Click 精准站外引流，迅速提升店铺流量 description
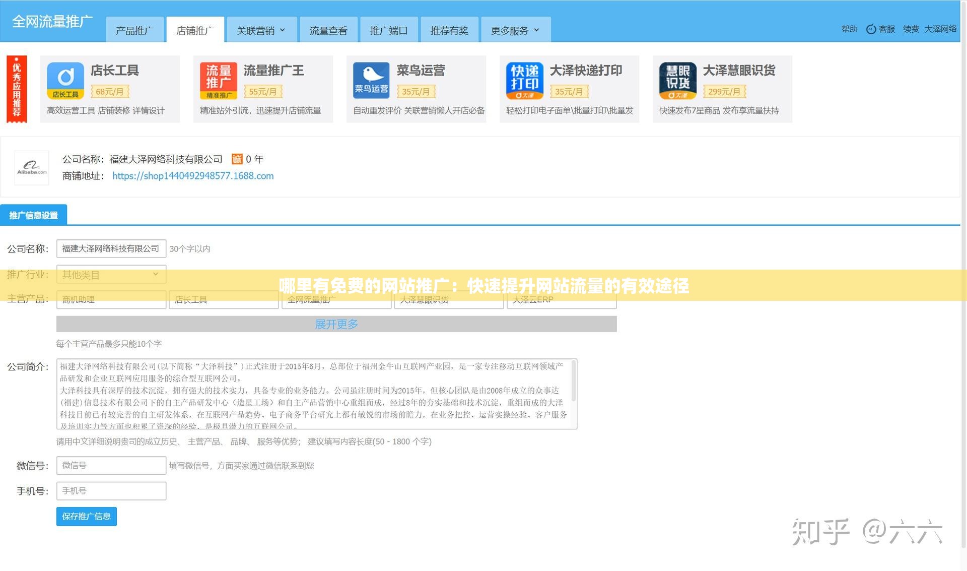Screen dimensions: 967x571 (260, 110)
